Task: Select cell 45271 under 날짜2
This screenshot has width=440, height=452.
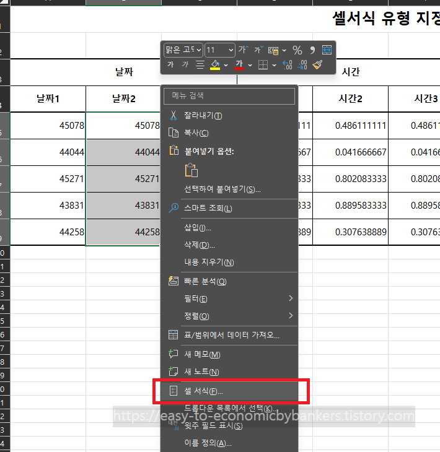Action: point(123,179)
